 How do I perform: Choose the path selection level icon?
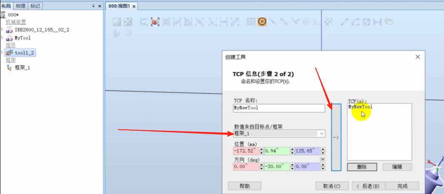(235, 22)
